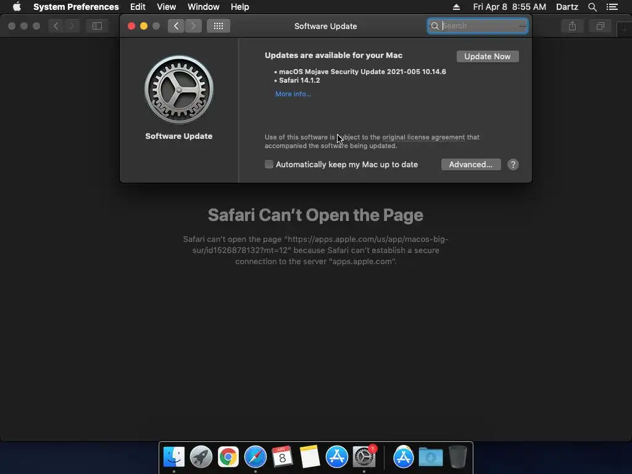
Task: Click the Update Now button
Action: click(488, 56)
